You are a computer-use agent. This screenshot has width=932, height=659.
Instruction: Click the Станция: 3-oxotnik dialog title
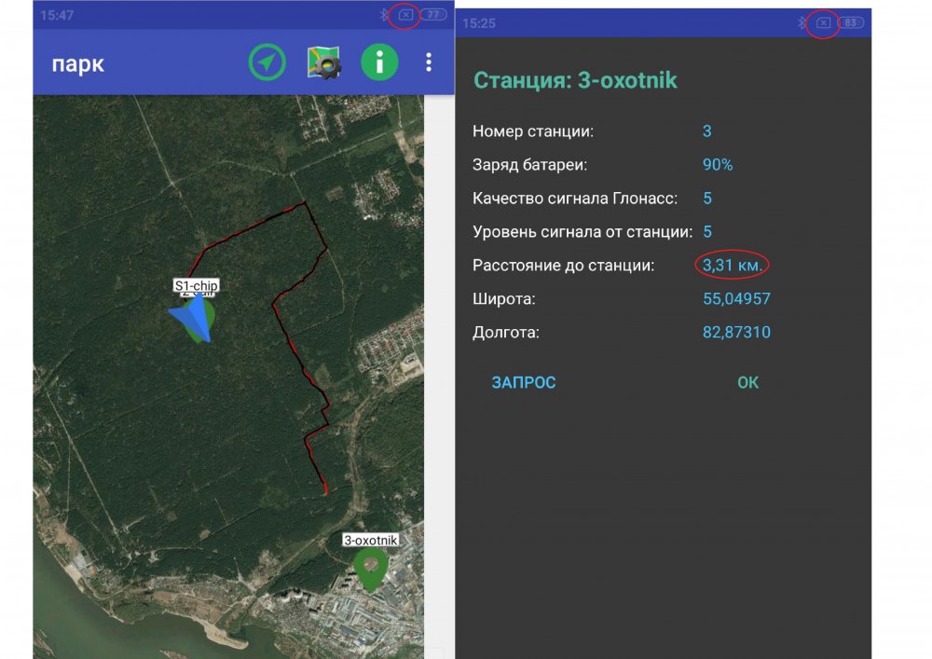[x=575, y=80]
